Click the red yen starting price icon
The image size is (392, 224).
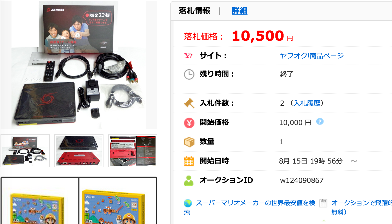[189, 123]
